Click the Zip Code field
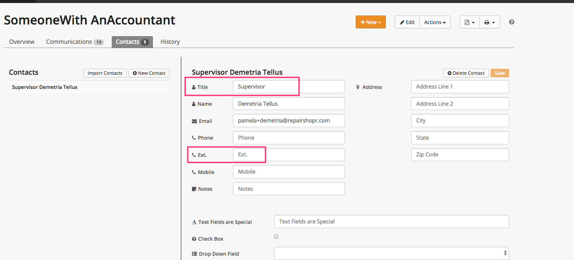This screenshot has width=574, height=260. 460,155
